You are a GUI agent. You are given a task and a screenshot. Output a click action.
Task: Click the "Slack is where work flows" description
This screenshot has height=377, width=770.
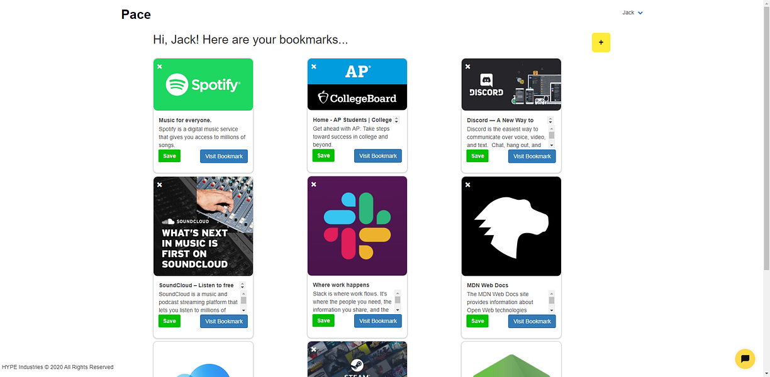coord(352,302)
